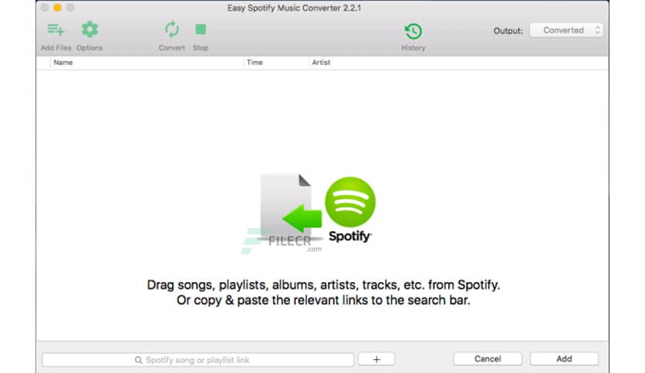645x373 pixels.
Task: Click the Stop square icon
Action: [201, 29]
